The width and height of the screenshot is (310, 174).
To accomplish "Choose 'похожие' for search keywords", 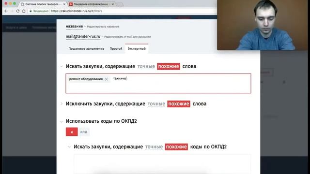I will click(x=169, y=66).
